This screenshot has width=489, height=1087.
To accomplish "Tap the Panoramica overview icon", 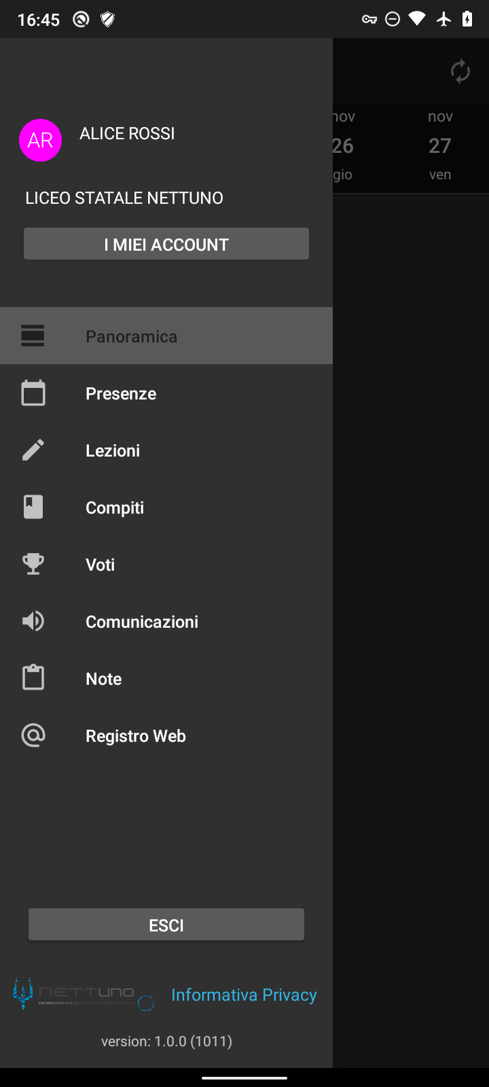I will [33, 336].
